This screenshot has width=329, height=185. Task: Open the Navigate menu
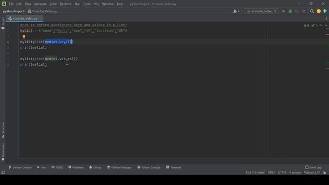pos(40,4)
